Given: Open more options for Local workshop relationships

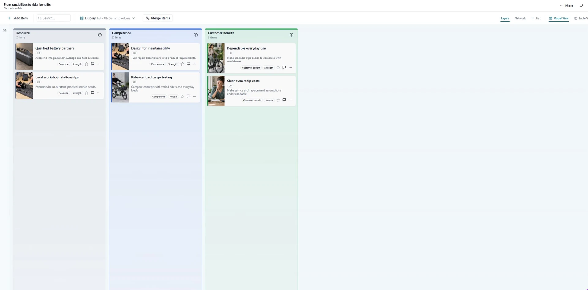Looking at the screenshot, I should [x=99, y=93].
